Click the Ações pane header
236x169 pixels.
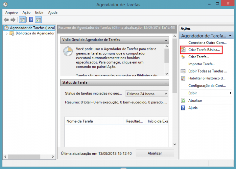tap(206, 28)
